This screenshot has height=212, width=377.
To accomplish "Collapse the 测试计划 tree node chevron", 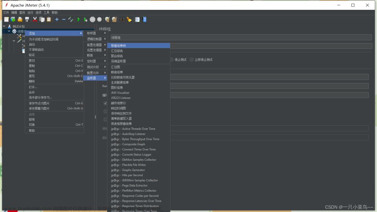I will [x=4, y=26].
